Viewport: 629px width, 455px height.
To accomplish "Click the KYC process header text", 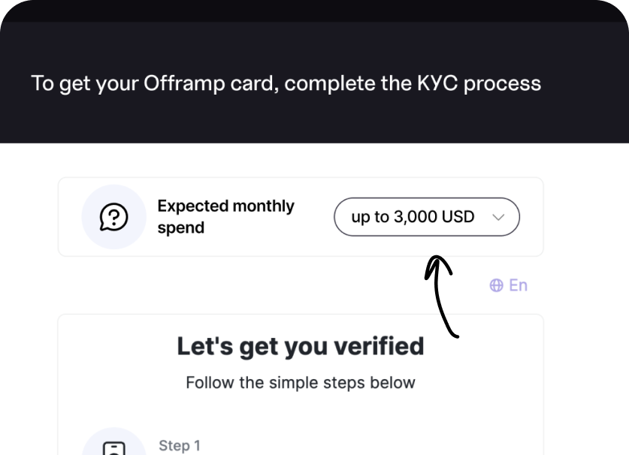I will point(286,83).
